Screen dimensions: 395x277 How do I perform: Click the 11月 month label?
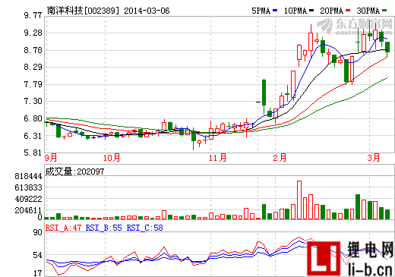(x=217, y=158)
